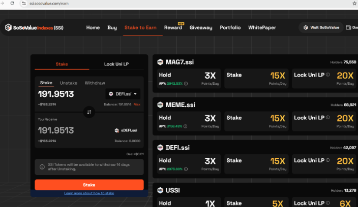The width and height of the screenshot is (358, 207).
Task: Click the SoSoValue Indexes logo
Action: [34, 27]
